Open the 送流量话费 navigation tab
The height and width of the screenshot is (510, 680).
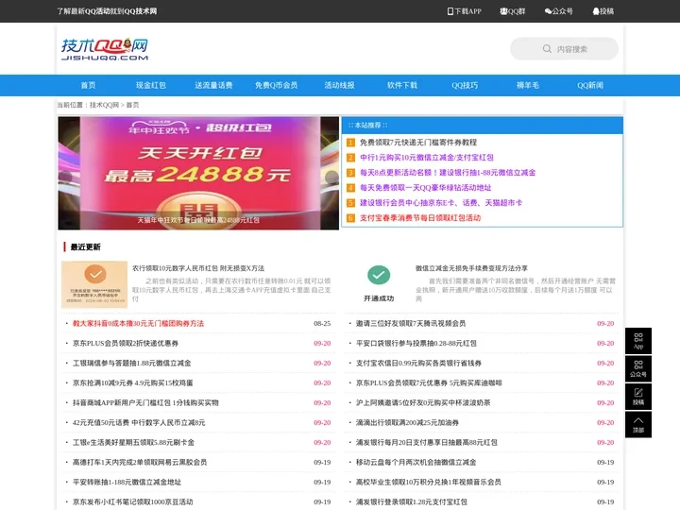click(x=213, y=85)
